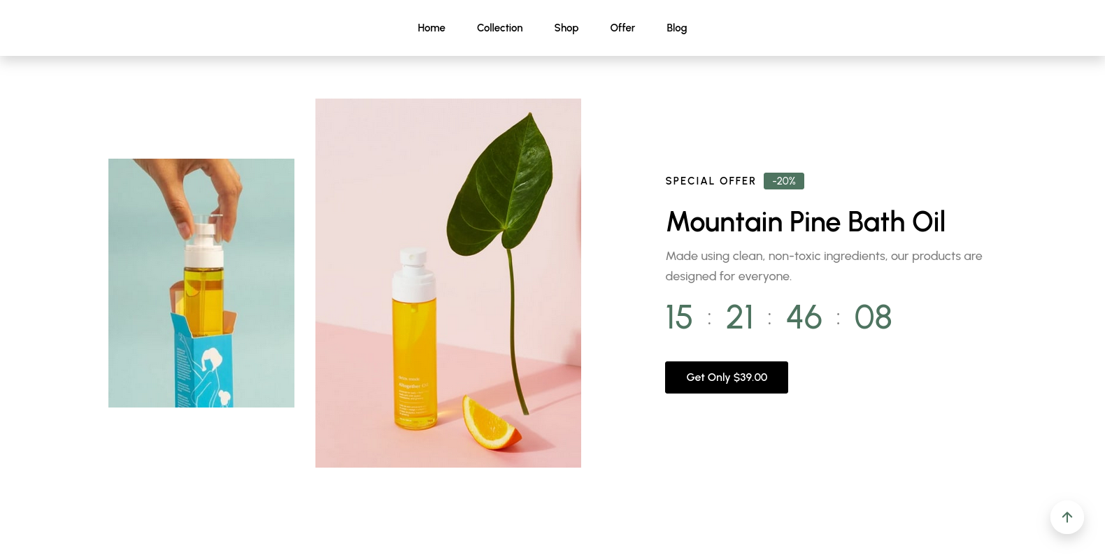Image resolution: width=1105 pixels, height=555 pixels.
Task: Click the orange slice in the photo
Action: pos(492,421)
